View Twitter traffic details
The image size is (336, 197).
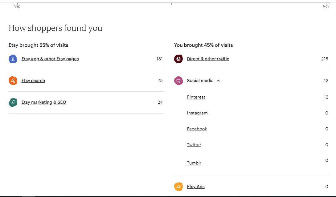pos(194,145)
